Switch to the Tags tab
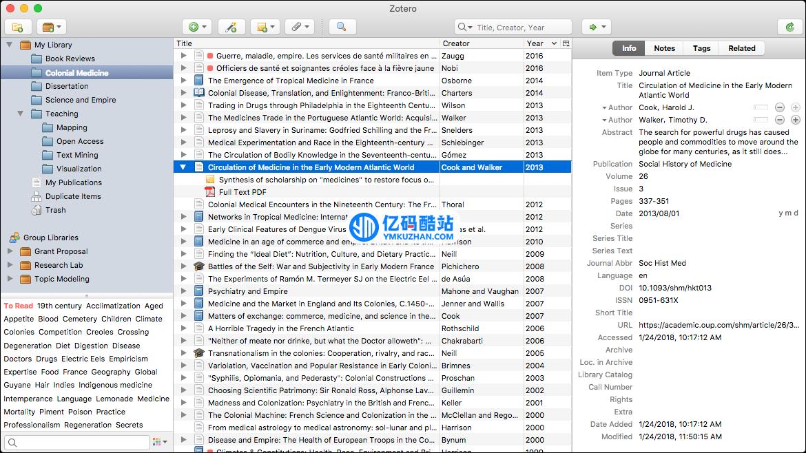Viewport: 806px width, 453px height. click(701, 48)
